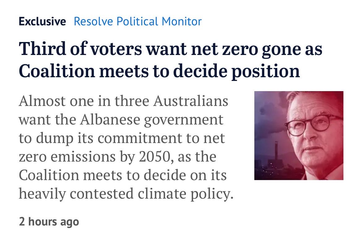This screenshot has width=362, height=240.
Task: Click 'Albanese government' in the summary text
Action: 152,120
